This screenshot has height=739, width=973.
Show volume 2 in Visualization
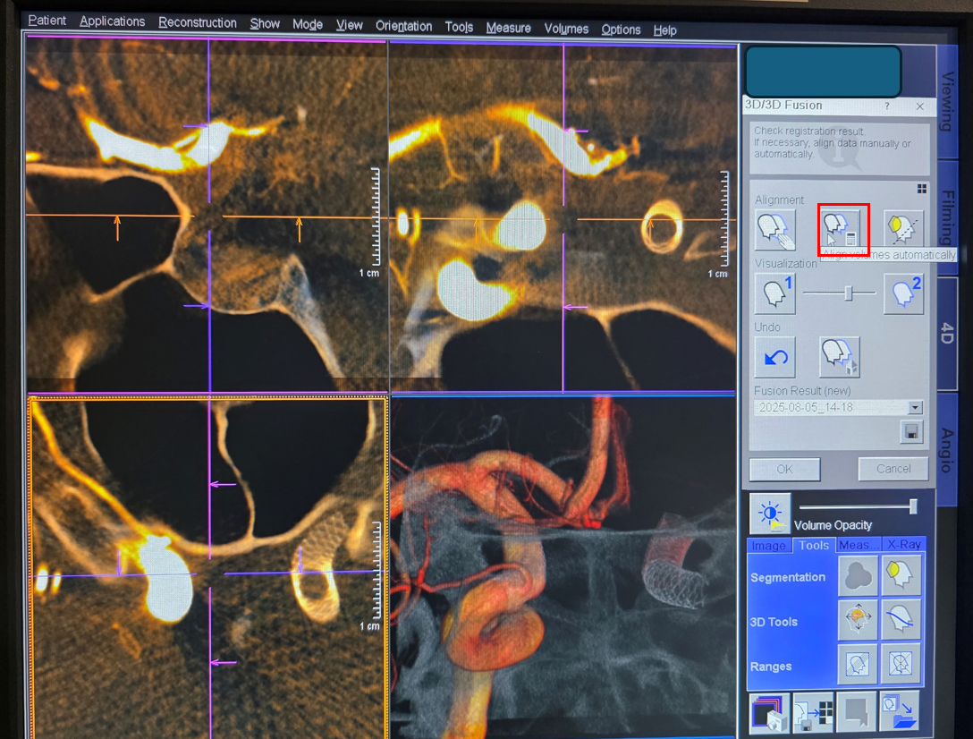903,294
